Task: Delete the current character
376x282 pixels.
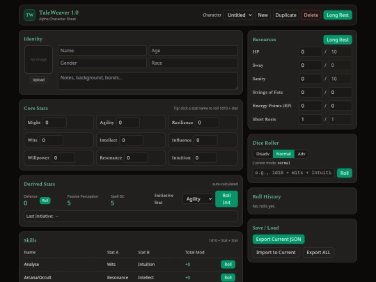Action: (x=311, y=15)
